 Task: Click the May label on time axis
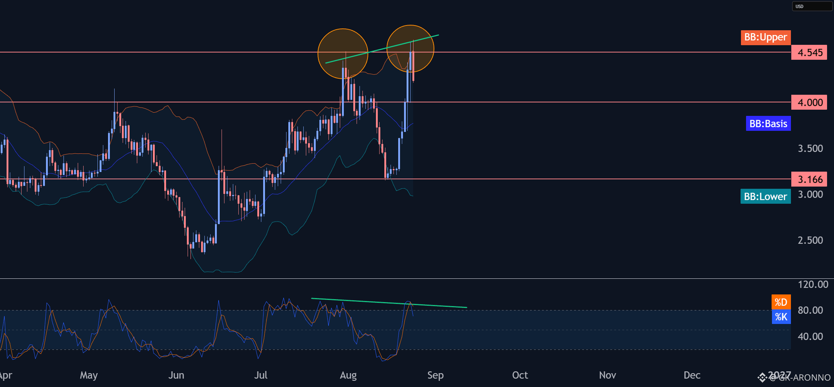coord(89,375)
